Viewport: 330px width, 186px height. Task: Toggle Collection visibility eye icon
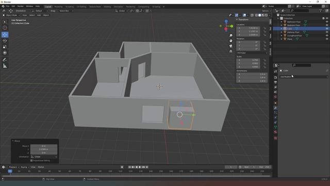(327, 19)
